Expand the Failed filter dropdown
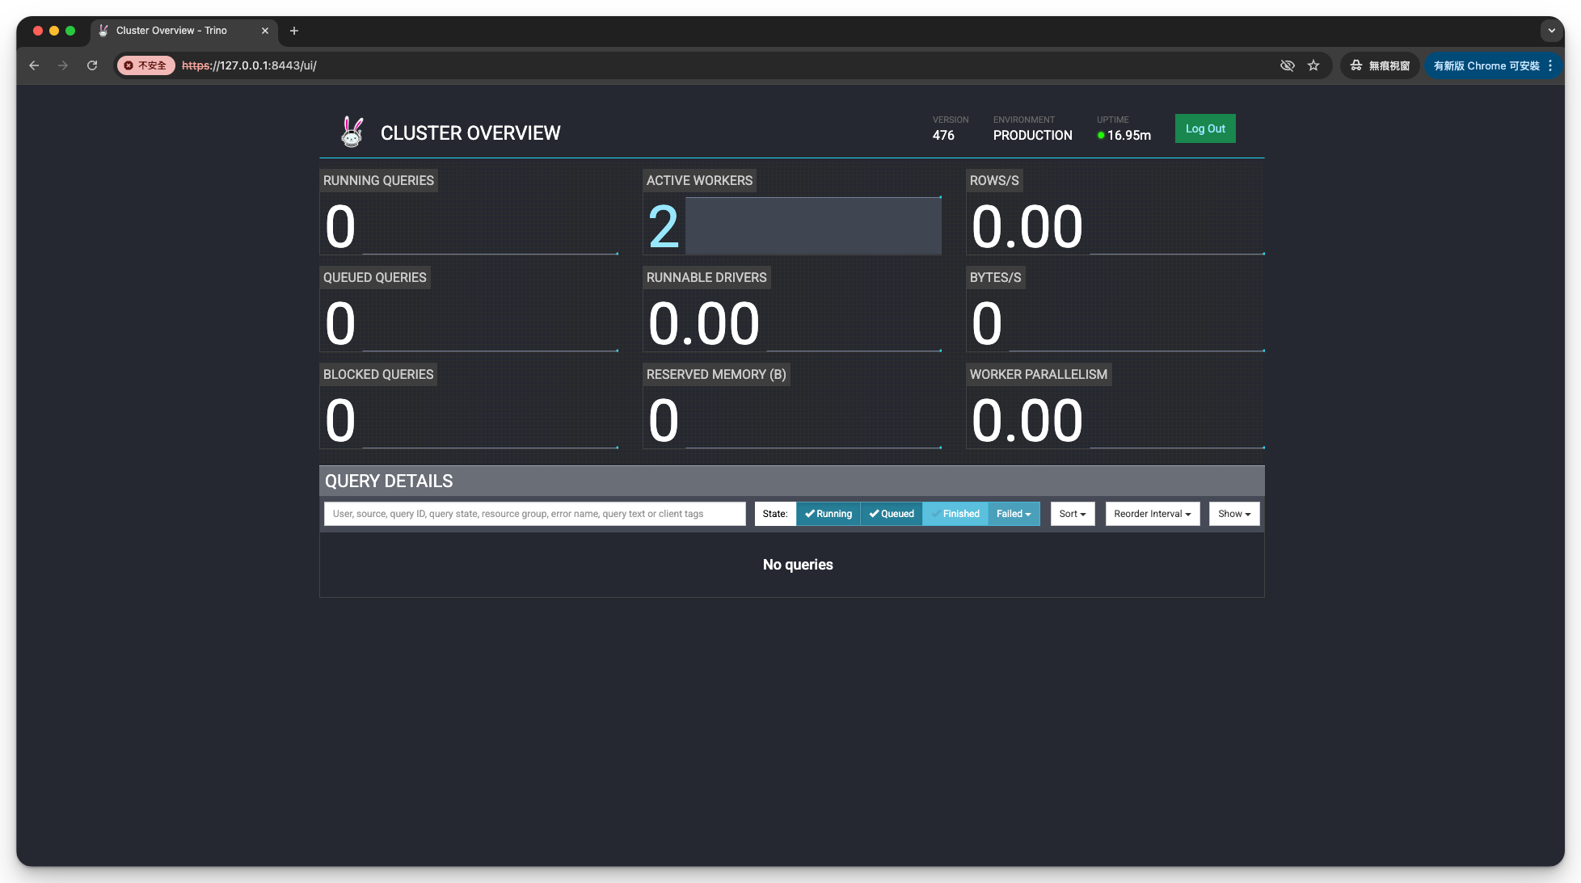This screenshot has width=1581, height=883. point(1014,514)
